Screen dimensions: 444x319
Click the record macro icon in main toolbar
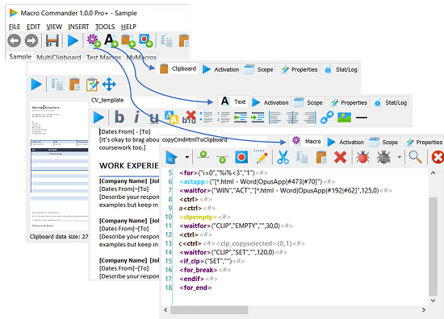click(145, 40)
